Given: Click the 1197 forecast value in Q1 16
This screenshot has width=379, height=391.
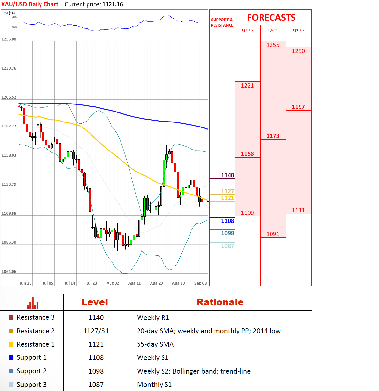Looking at the screenshot, I should coord(298,107).
